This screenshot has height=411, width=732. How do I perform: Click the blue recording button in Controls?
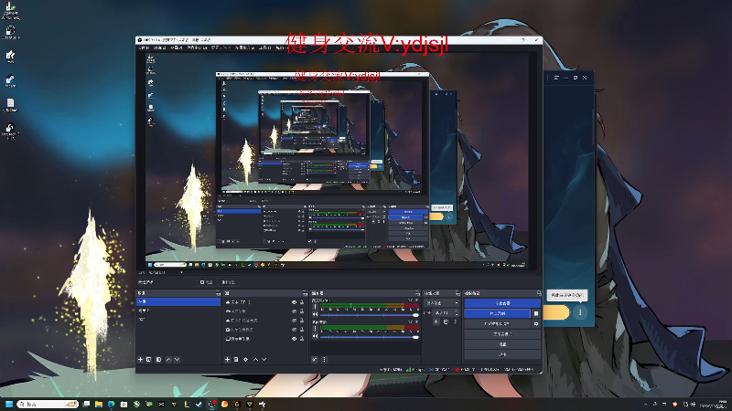pos(497,313)
